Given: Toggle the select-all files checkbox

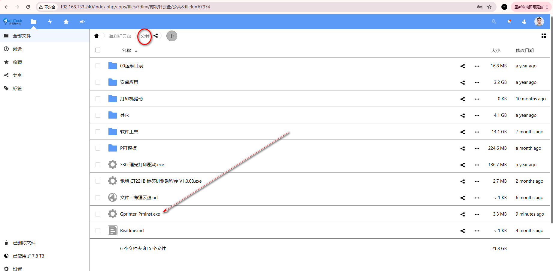Looking at the screenshot, I should [98, 50].
